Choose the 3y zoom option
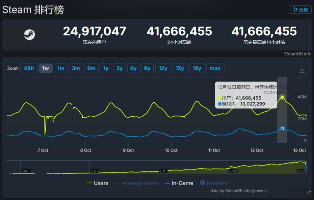 [119, 69]
